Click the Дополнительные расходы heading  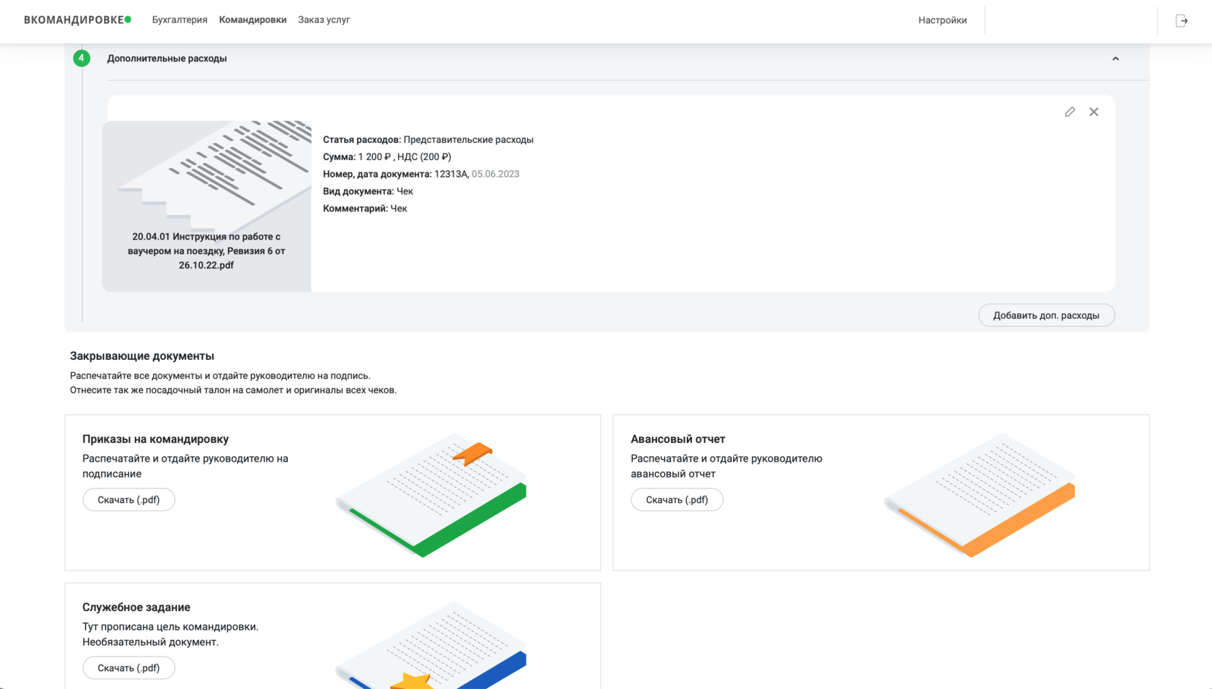[x=167, y=58]
